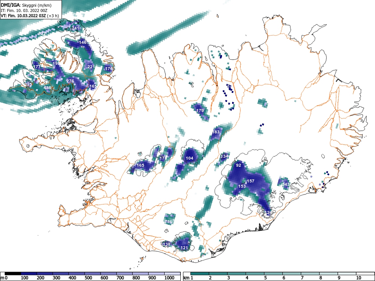This screenshot has width=375, height=281.
Task: Click the 165 value on Langjökull glacier
Action: pos(140,165)
